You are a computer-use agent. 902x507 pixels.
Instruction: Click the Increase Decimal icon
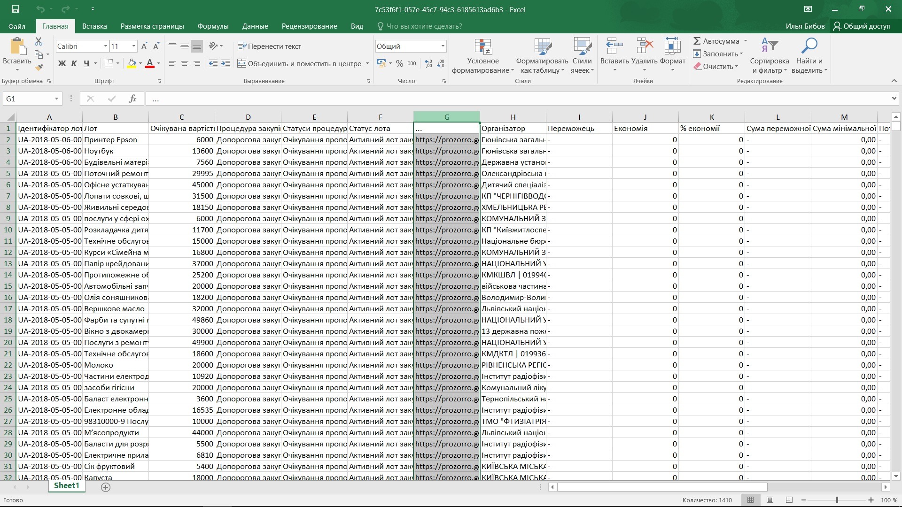(x=428, y=63)
